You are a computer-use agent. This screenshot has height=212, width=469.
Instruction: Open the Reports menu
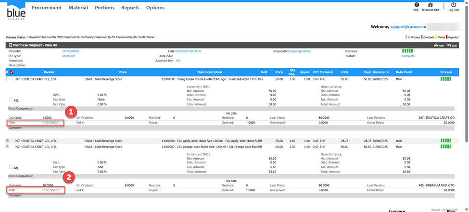point(130,8)
